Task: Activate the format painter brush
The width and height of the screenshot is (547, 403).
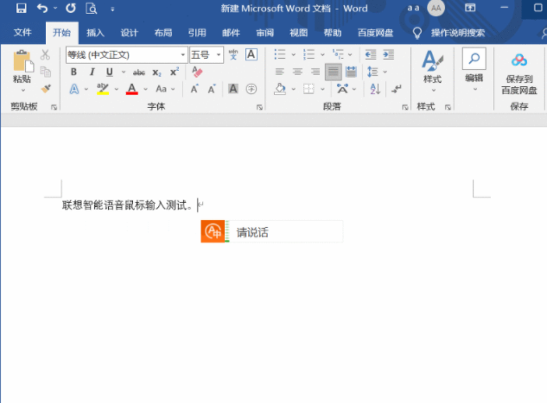Action: (x=46, y=89)
